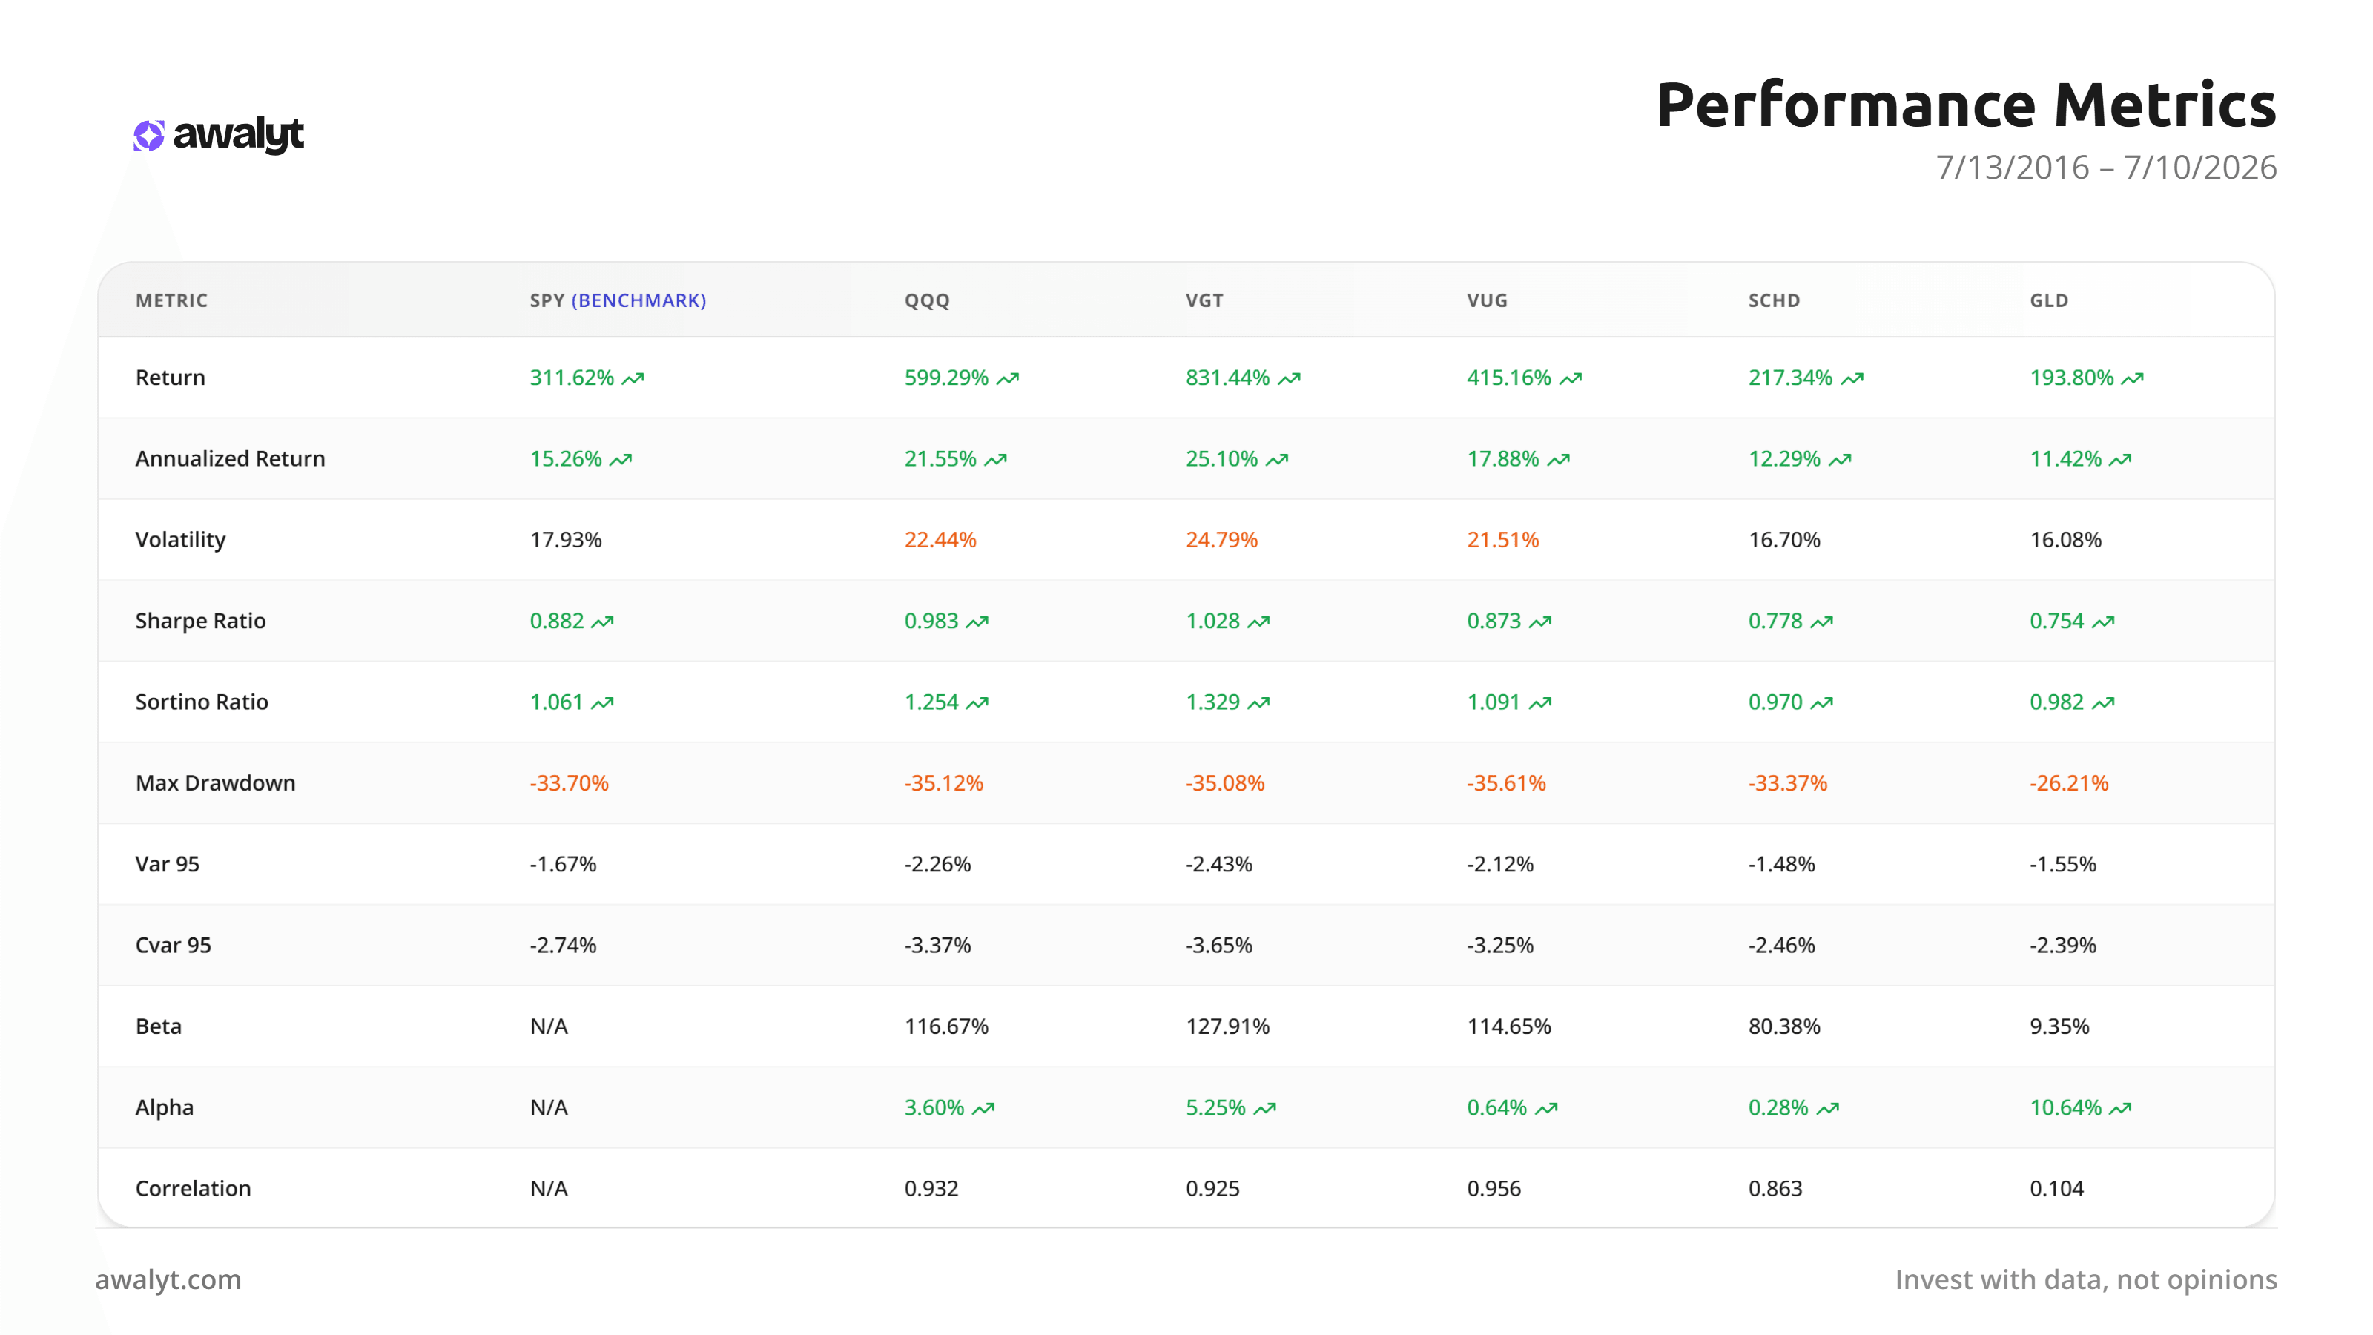Click the QQQ volatility value 22.44%
The height and width of the screenshot is (1335, 2373).
point(940,540)
